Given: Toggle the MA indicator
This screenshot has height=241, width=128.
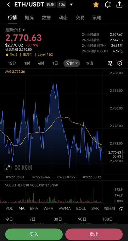Looking at the screenshot, I should click(x=22, y=208).
